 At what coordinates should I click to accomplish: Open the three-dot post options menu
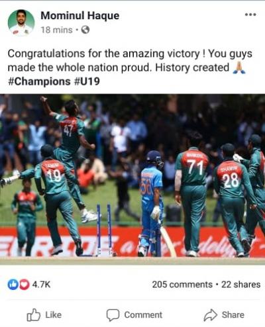(250, 15)
